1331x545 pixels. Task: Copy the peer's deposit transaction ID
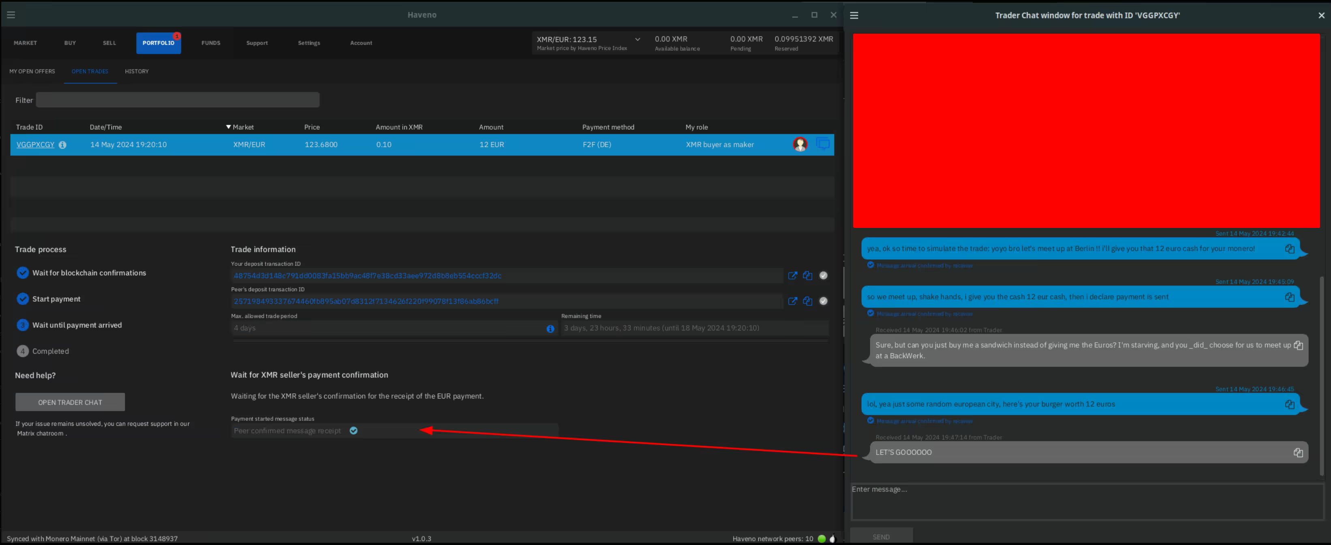tap(807, 301)
